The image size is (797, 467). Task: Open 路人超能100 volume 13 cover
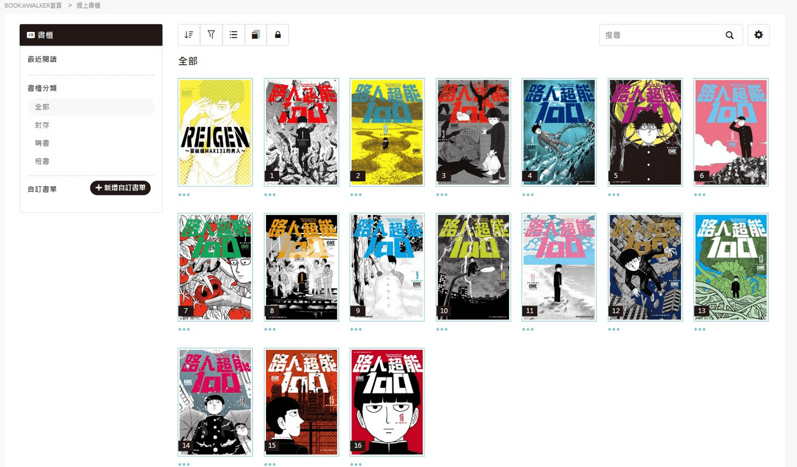click(x=732, y=267)
